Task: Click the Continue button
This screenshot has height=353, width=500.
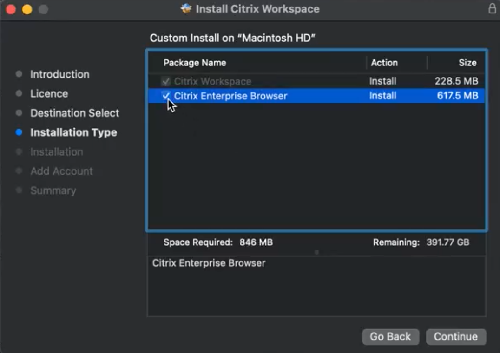Action: coord(455,337)
